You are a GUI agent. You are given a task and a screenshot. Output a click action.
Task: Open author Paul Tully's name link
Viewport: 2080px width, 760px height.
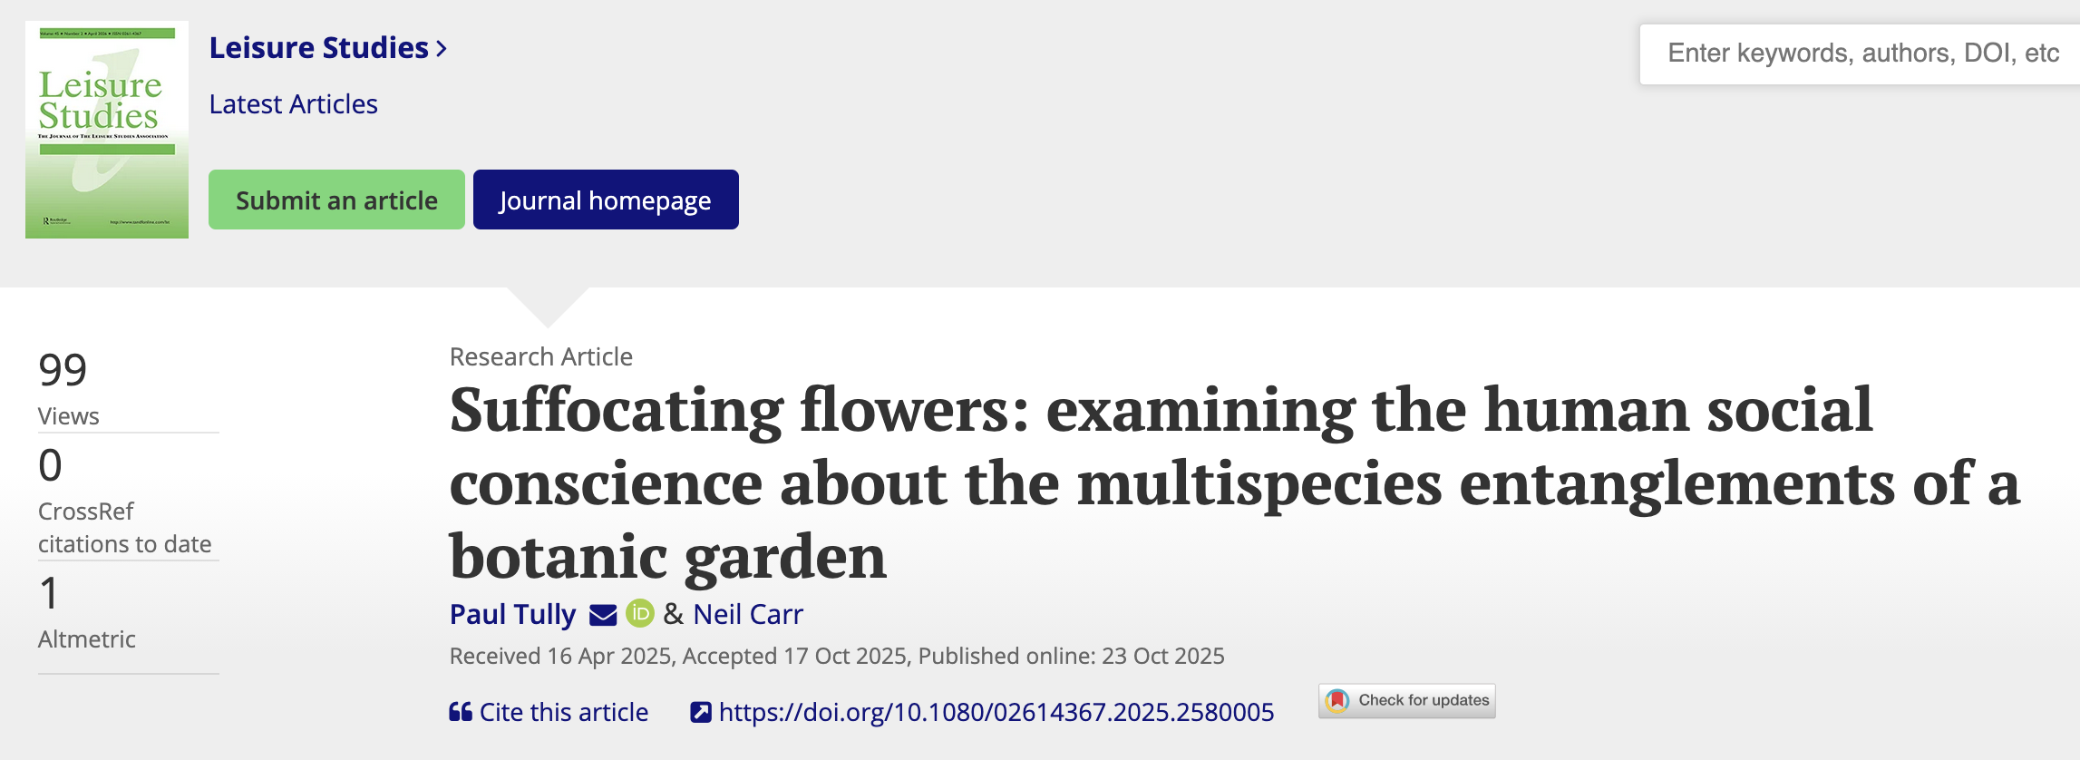point(513,614)
